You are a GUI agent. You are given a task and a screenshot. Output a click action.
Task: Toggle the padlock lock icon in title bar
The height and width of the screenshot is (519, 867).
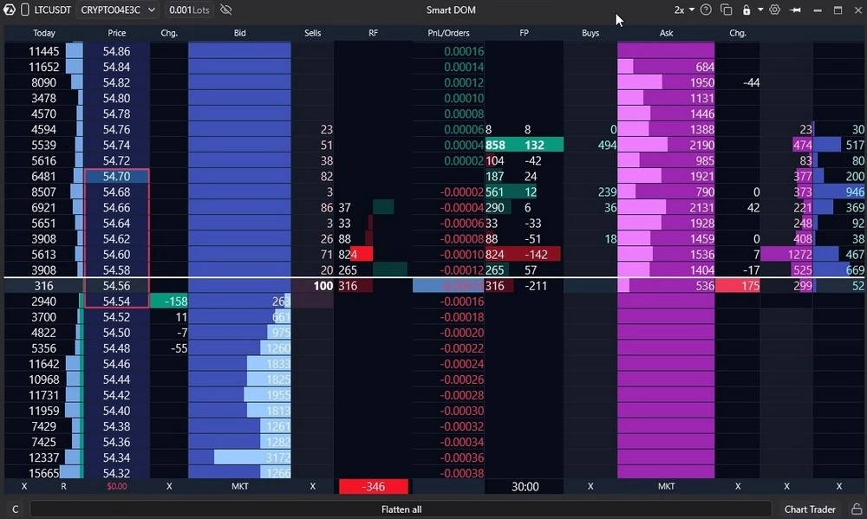pyautogui.click(x=746, y=10)
